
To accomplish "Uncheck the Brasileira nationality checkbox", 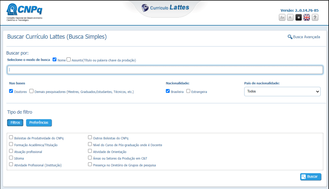I will coord(168,91).
